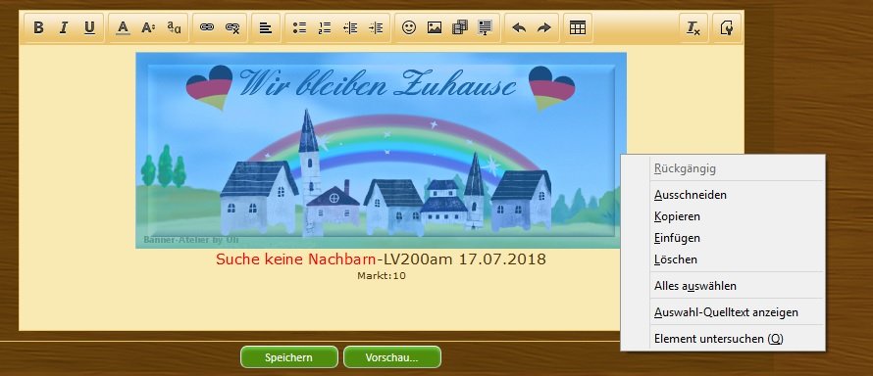
Task: Open the font size option
Action: [x=148, y=27]
